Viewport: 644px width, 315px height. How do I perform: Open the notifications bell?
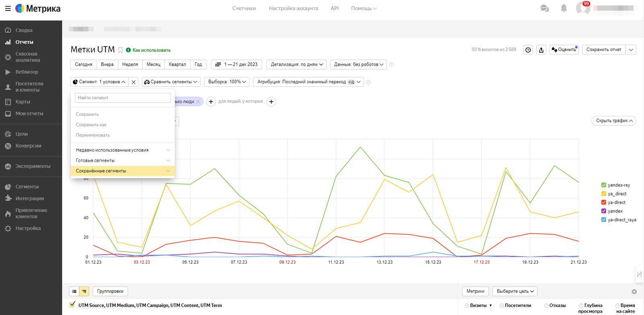[563, 8]
